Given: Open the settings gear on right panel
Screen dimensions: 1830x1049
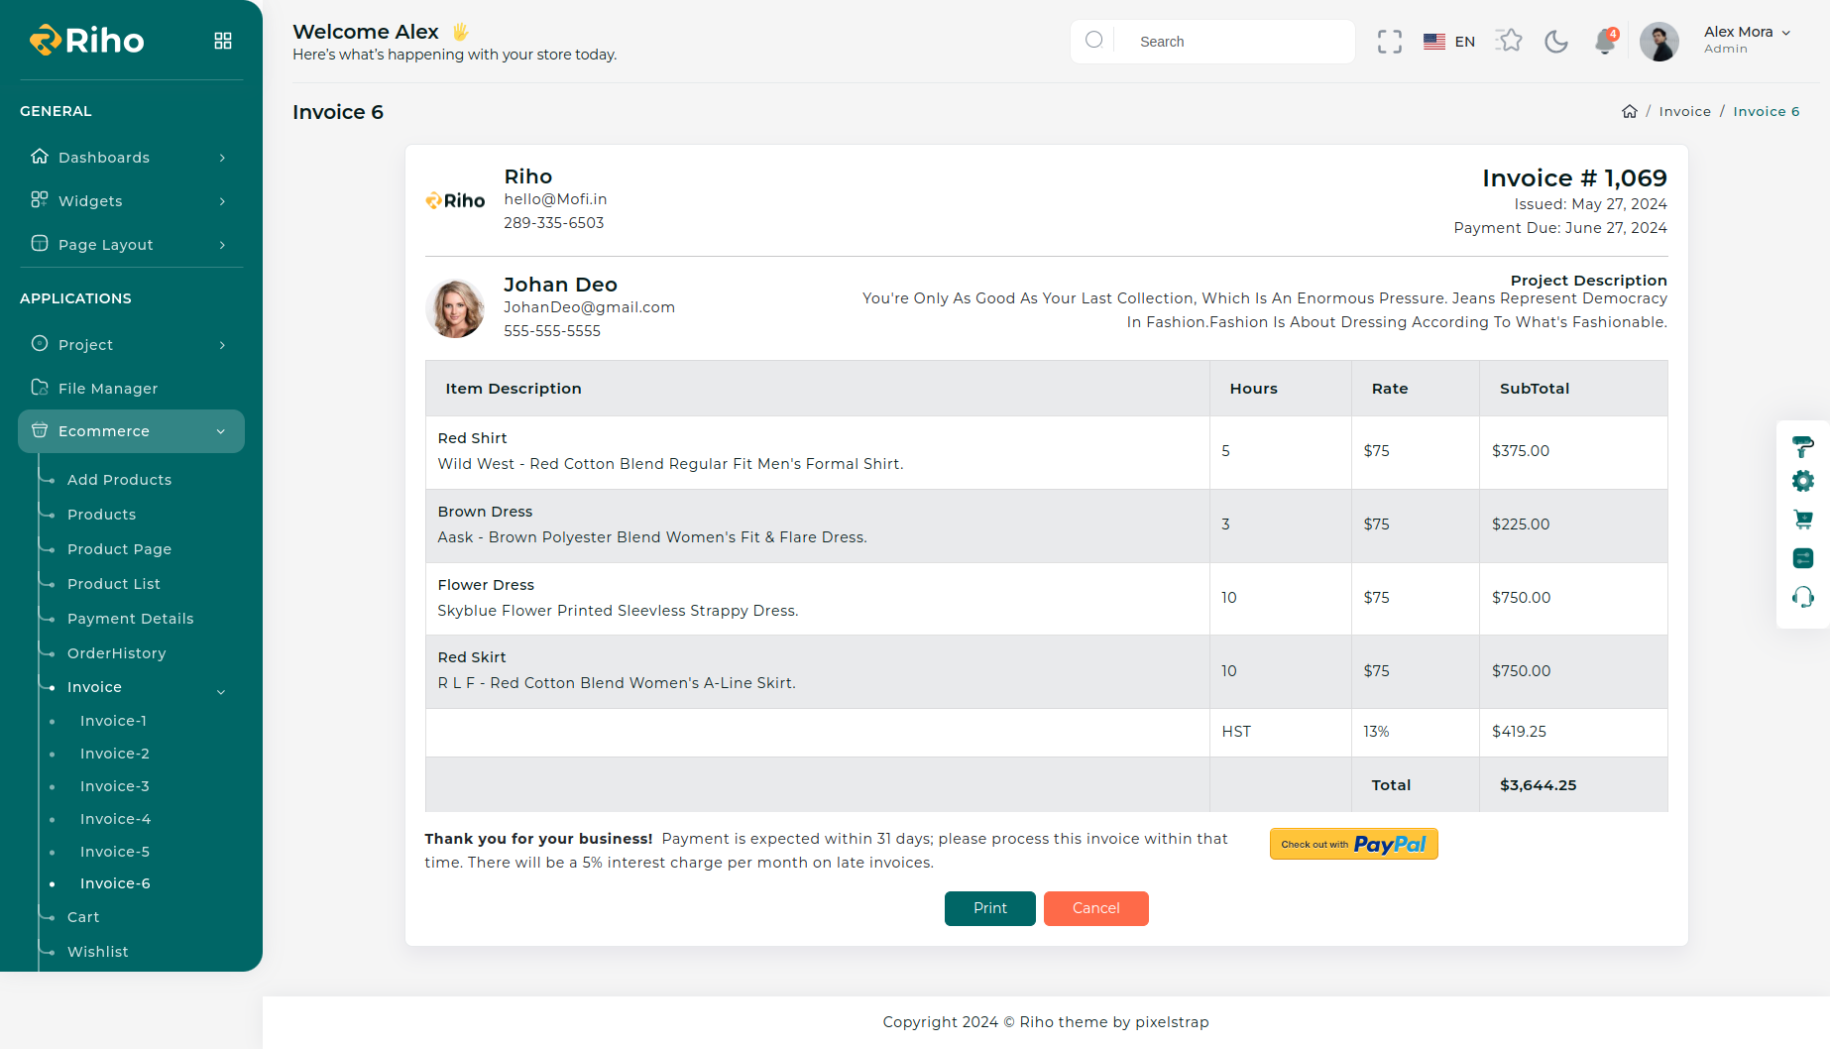Looking at the screenshot, I should (1802, 481).
